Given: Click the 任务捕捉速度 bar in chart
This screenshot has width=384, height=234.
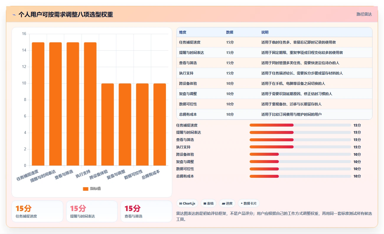Looking at the screenshot, I should click(x=38, y=104).
